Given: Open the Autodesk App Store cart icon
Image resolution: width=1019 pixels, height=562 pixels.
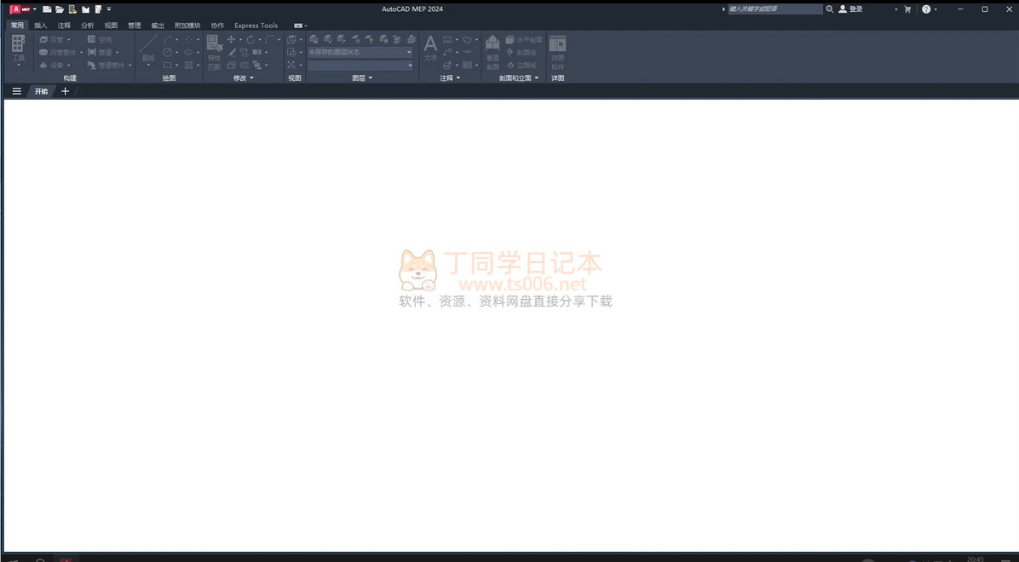Looking at the screenshot, I should [x=907, y=9].
